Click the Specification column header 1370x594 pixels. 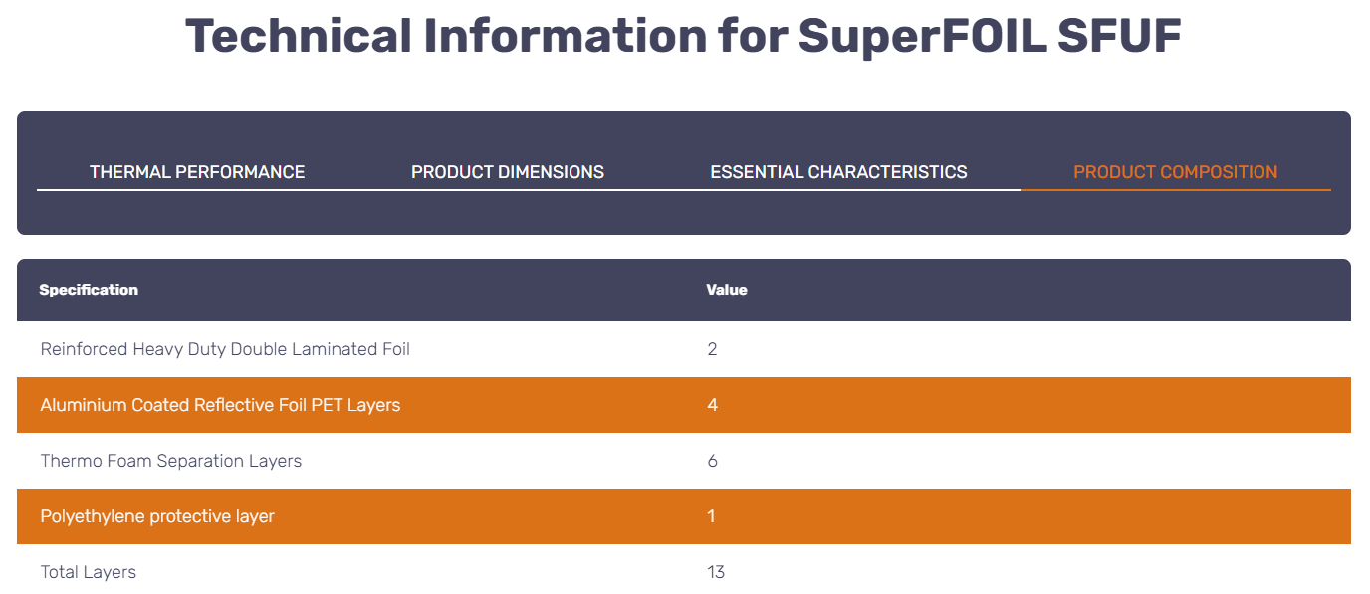coord(89,290)
